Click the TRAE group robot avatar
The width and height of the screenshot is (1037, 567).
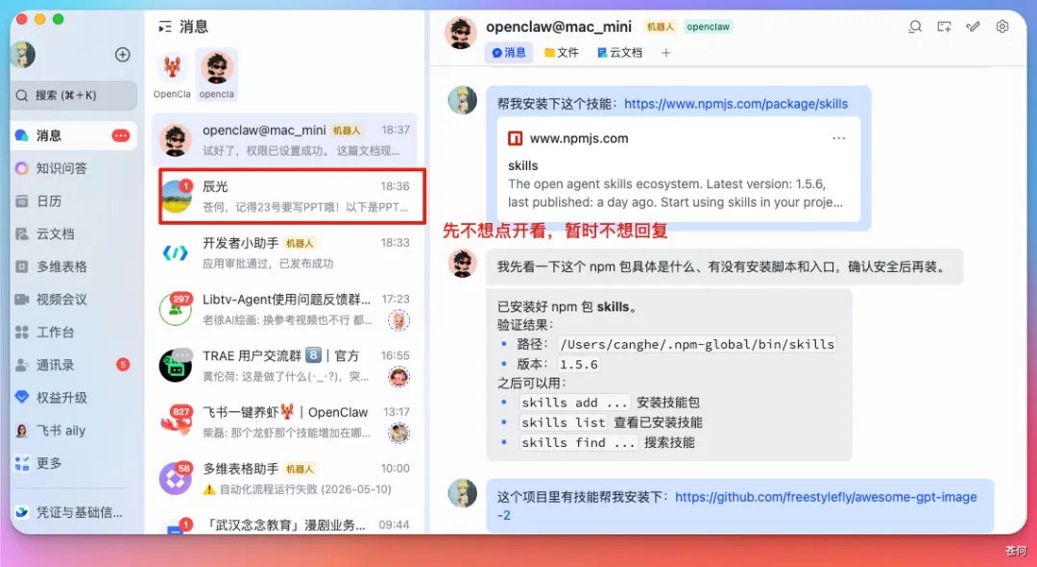click(x=176, y=365)
